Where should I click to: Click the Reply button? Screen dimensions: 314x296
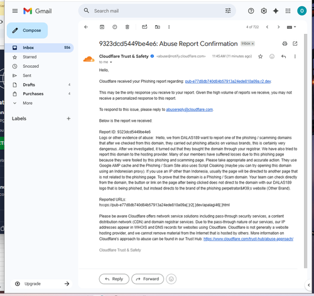tap(114, 279)
